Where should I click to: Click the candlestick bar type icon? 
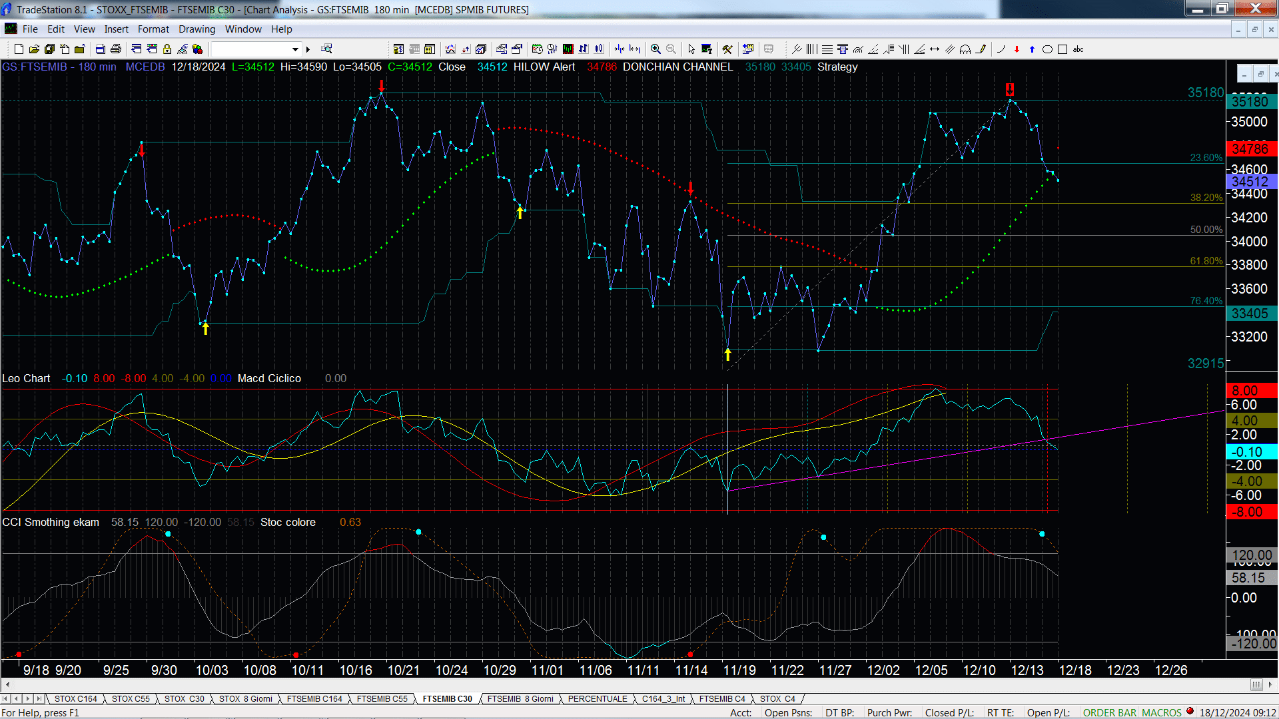tap(599, 49)
